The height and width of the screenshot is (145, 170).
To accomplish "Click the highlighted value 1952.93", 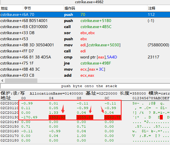I will 57,117.
